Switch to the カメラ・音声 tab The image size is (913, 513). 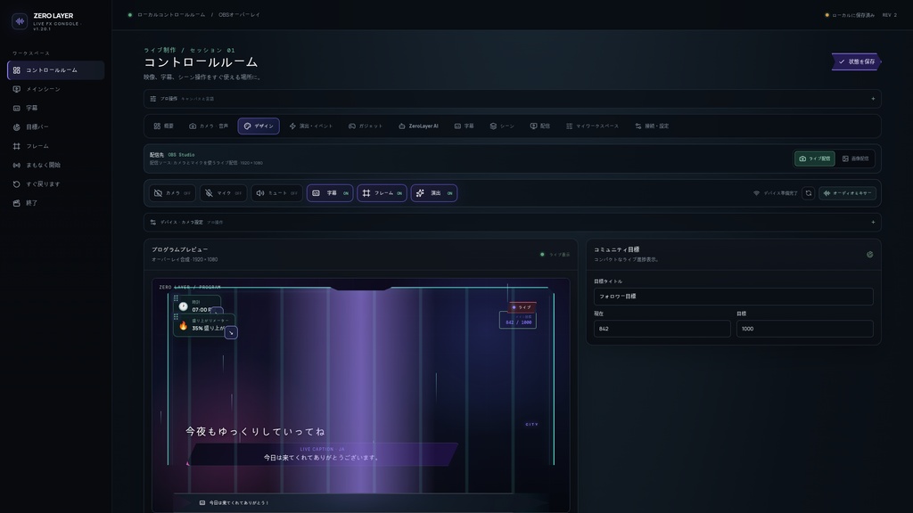(209, 126)
